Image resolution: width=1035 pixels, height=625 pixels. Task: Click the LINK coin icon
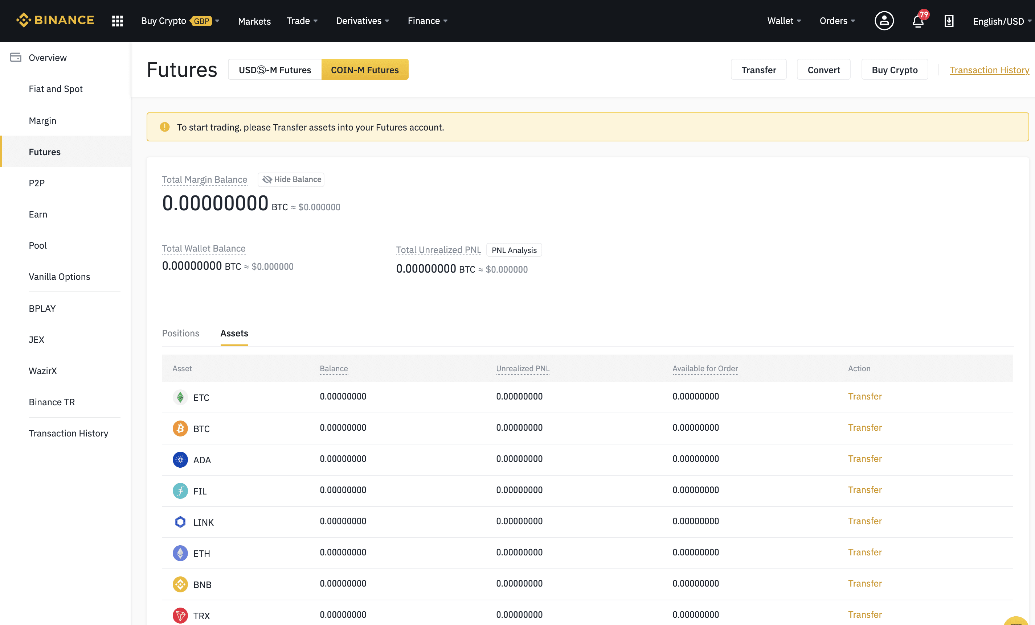180,522
